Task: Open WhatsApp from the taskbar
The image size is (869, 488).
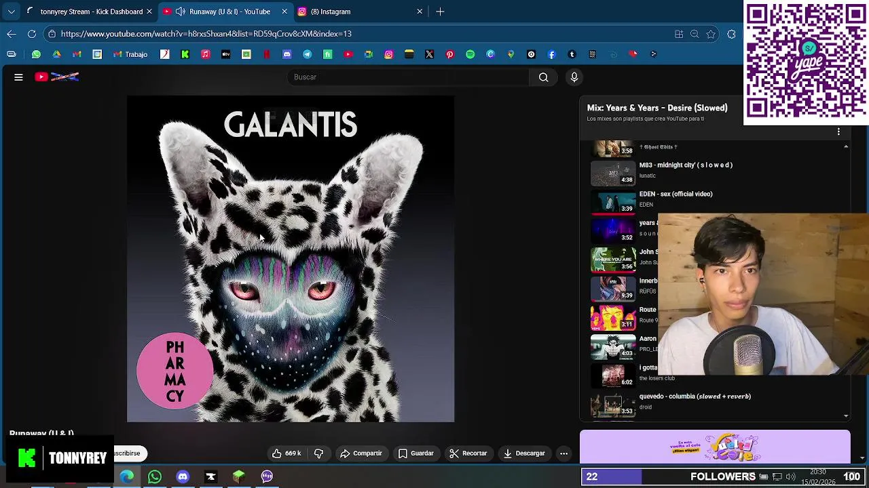Action: 155,476
